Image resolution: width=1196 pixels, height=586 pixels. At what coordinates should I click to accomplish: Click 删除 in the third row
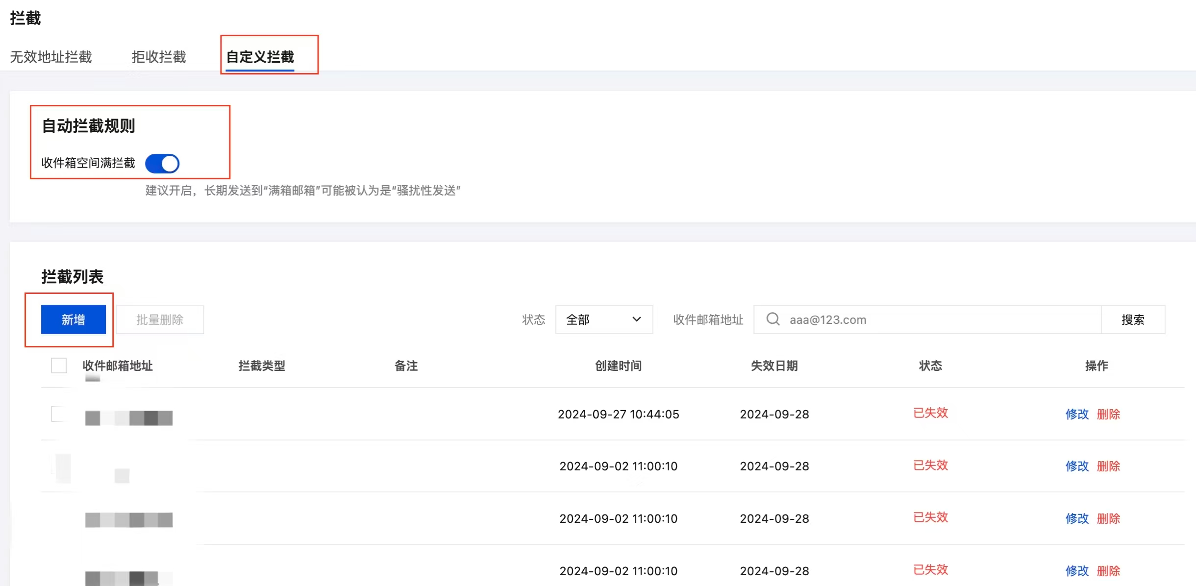(x=1108, y=518)
